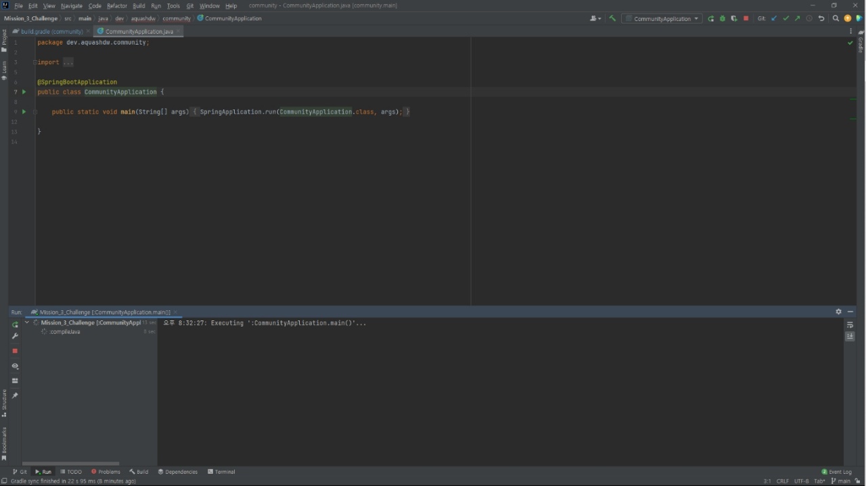Click the wrench settings icon in the Run panel

(15, 336)
